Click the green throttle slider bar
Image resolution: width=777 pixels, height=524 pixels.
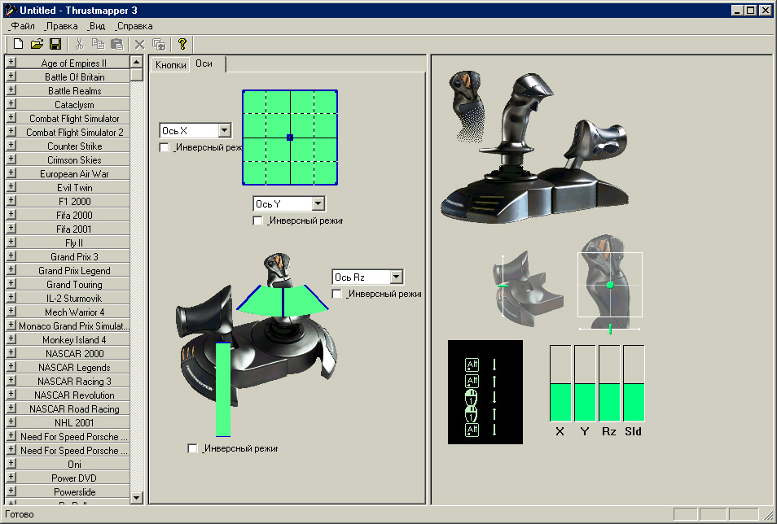223,389
